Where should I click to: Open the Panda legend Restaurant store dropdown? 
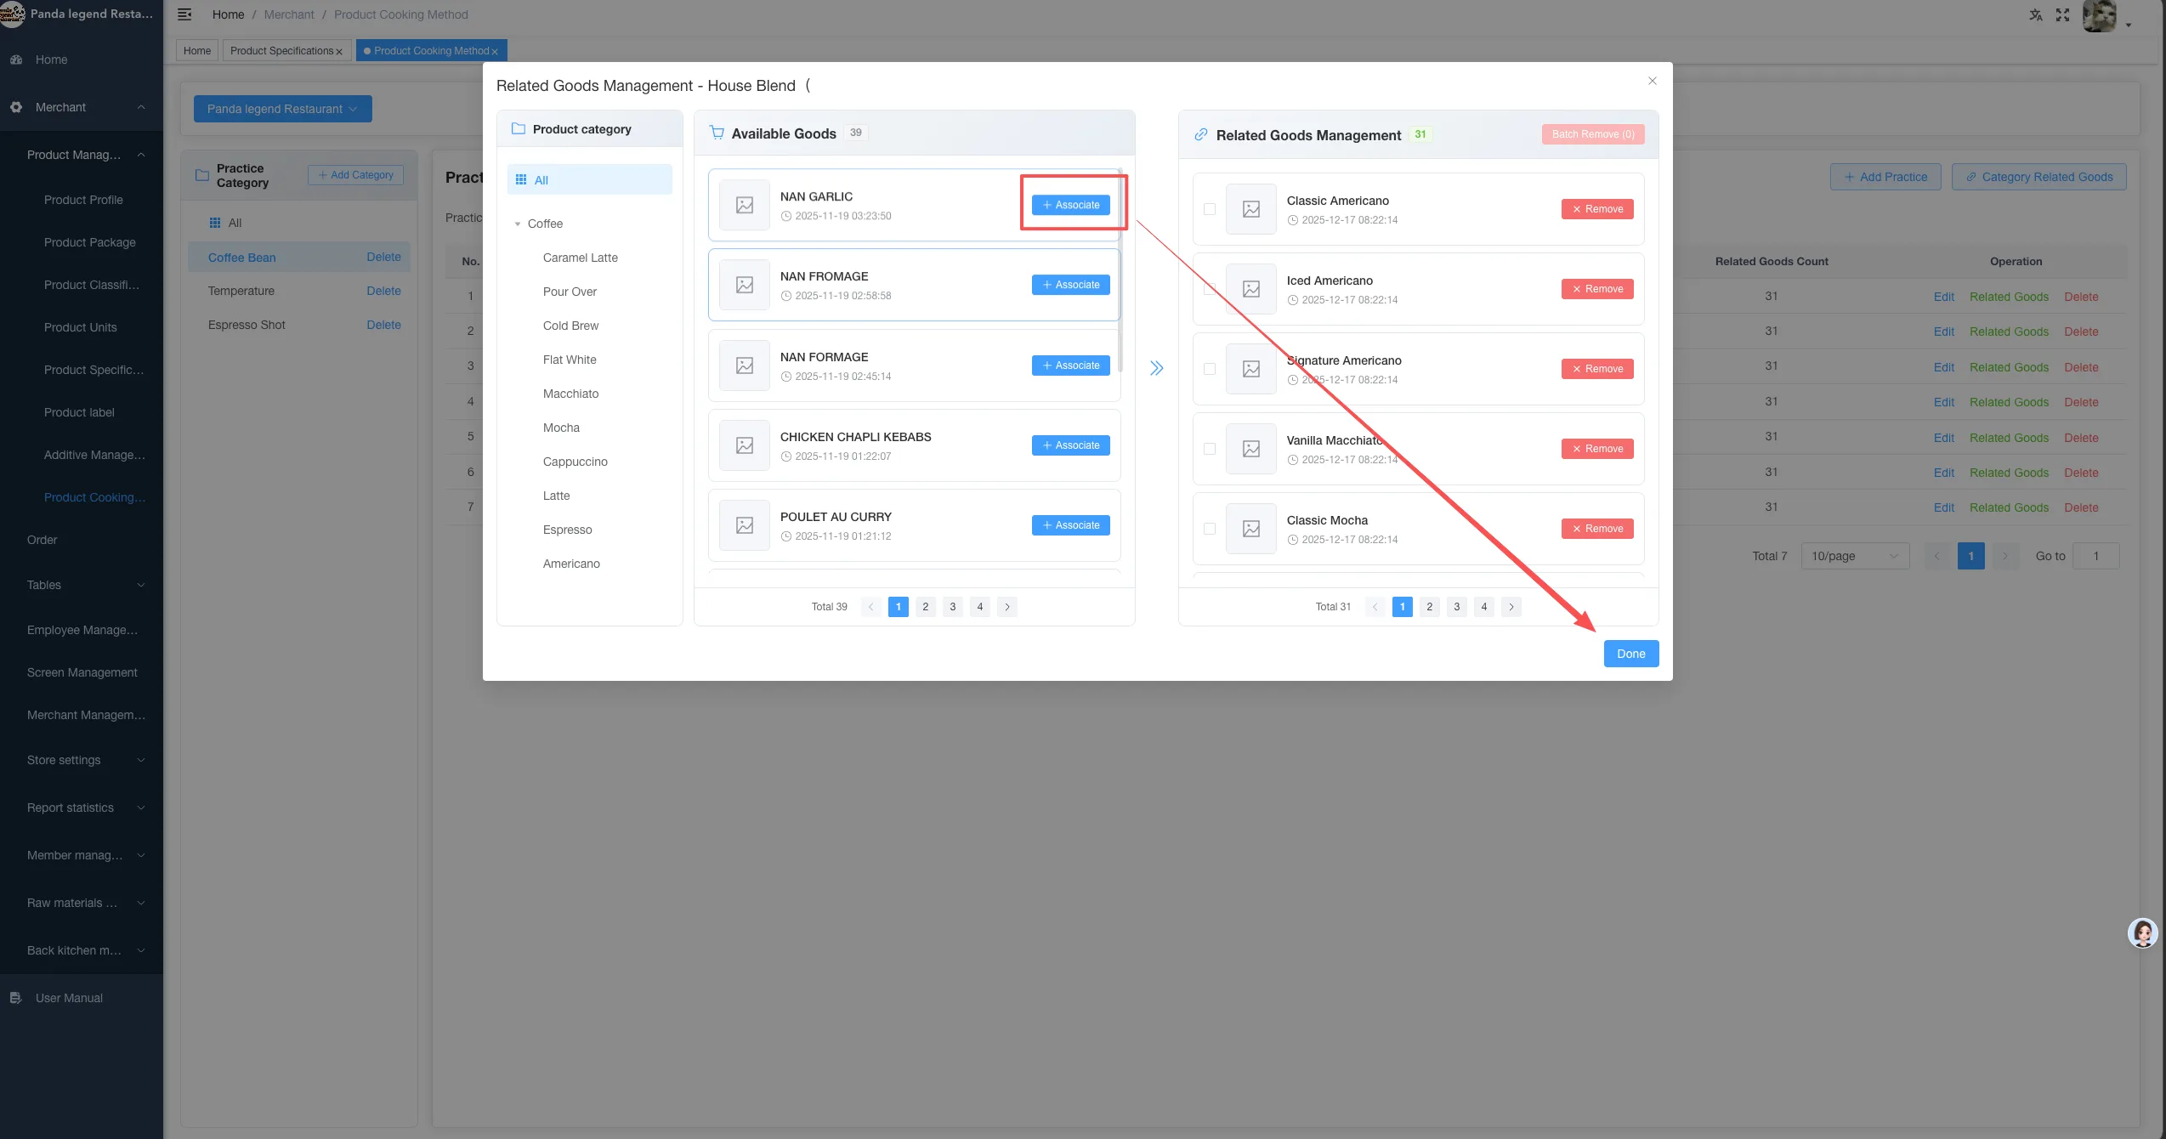[x=282, y=109]
